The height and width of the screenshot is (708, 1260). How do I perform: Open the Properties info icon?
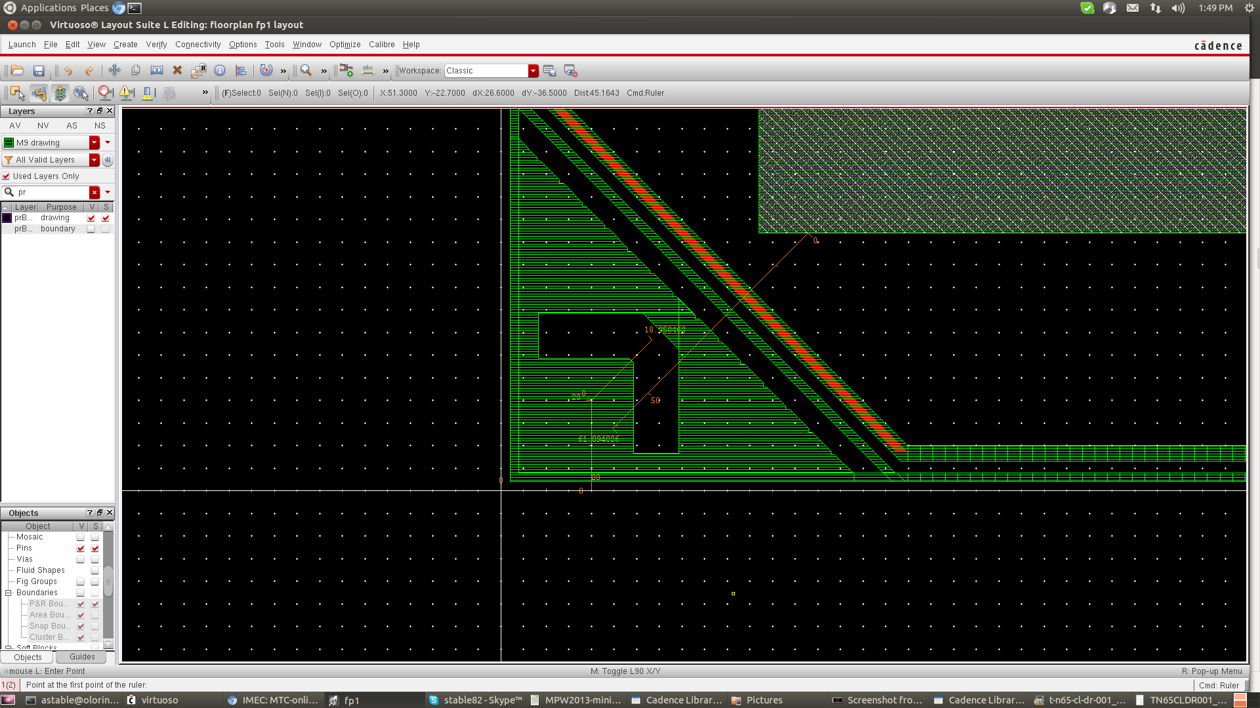click(220, 70)
